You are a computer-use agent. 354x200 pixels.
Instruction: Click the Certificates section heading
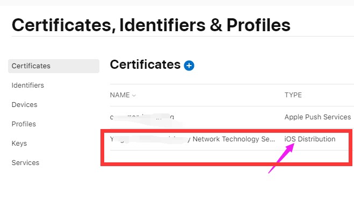pos(145,65)
